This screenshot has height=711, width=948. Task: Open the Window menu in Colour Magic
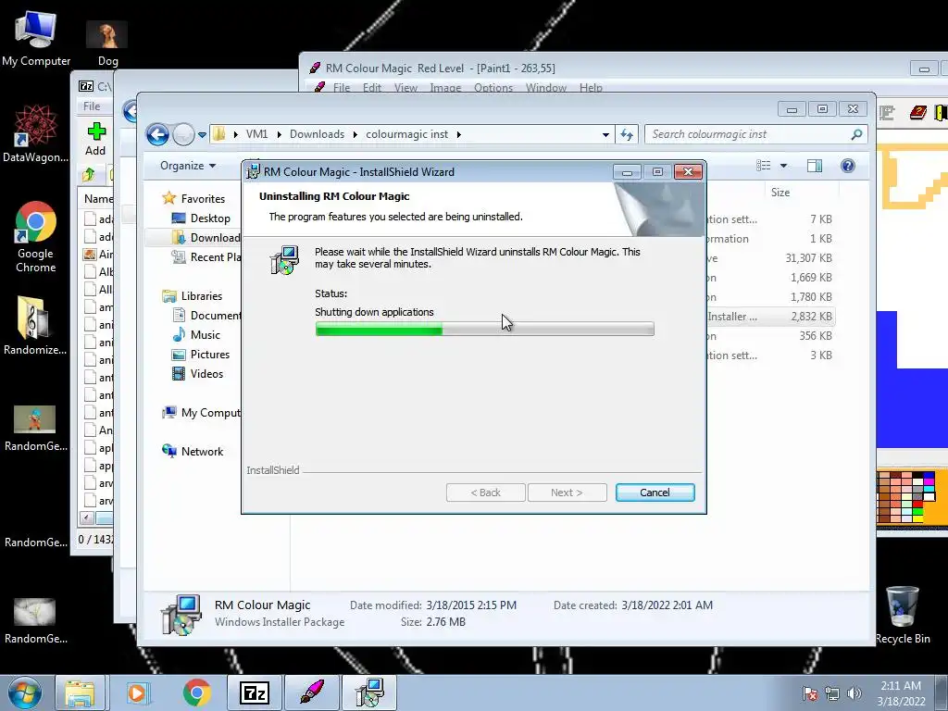pyautogui.click(x=546, y=88)
